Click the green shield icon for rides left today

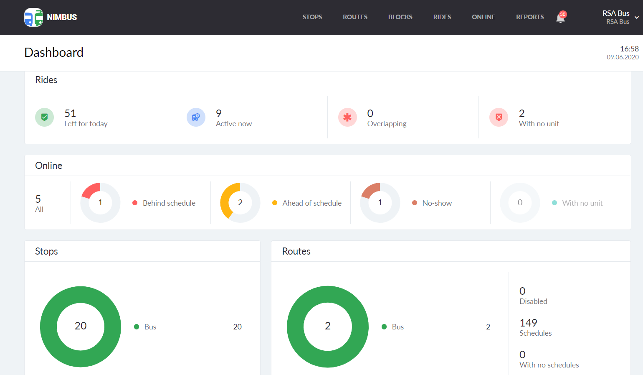(44, 117)
